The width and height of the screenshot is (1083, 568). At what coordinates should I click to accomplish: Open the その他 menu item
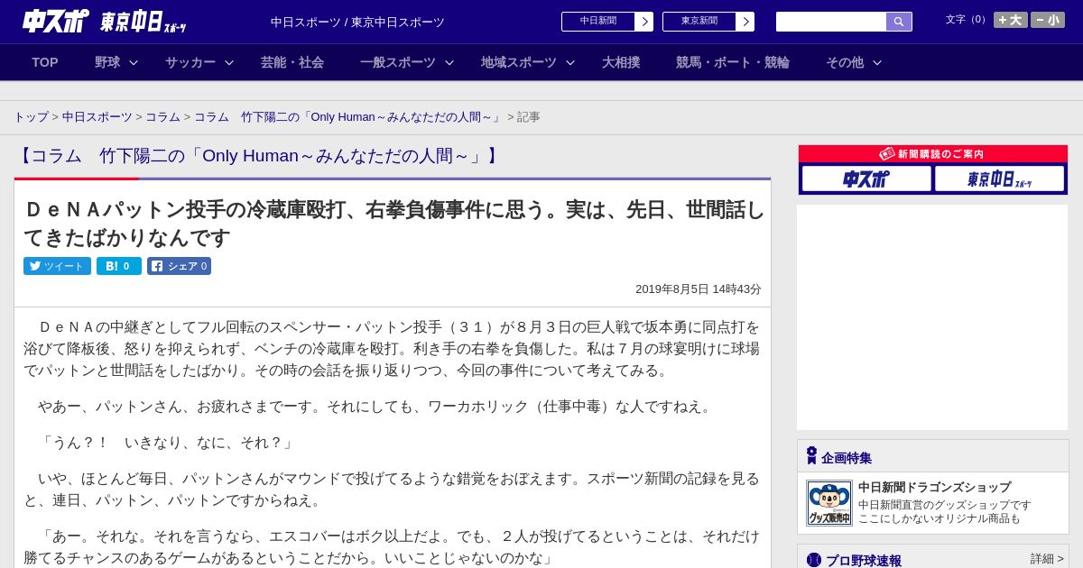click(845, 62)
